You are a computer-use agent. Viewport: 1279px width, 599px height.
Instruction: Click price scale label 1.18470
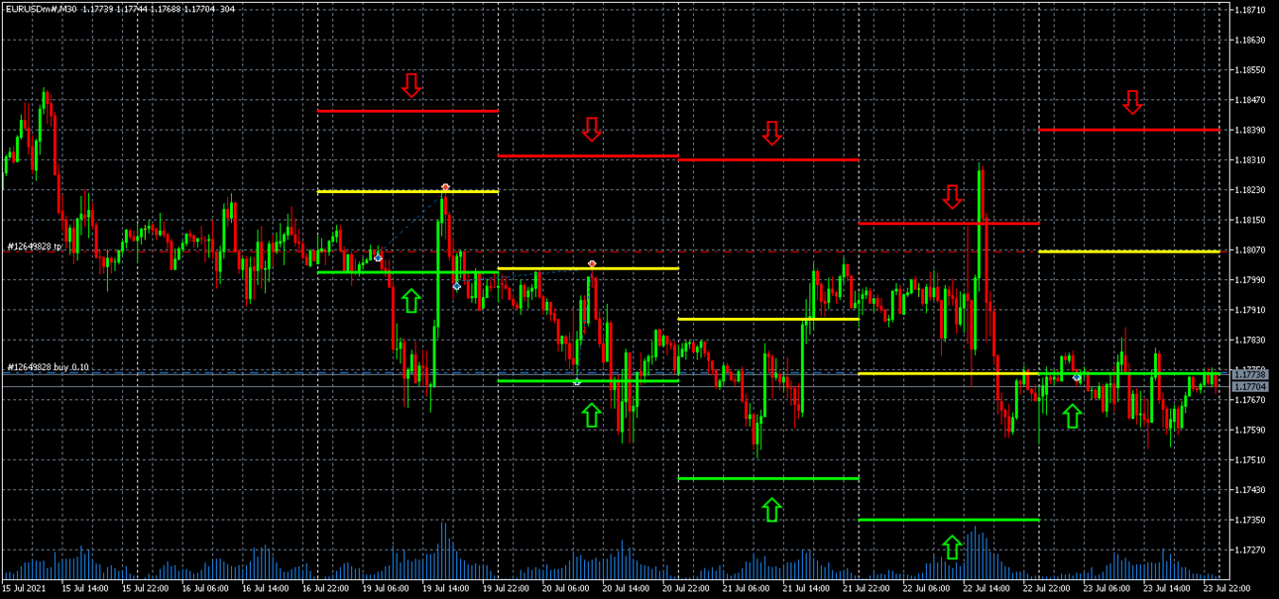click(x=1250, y=100)
